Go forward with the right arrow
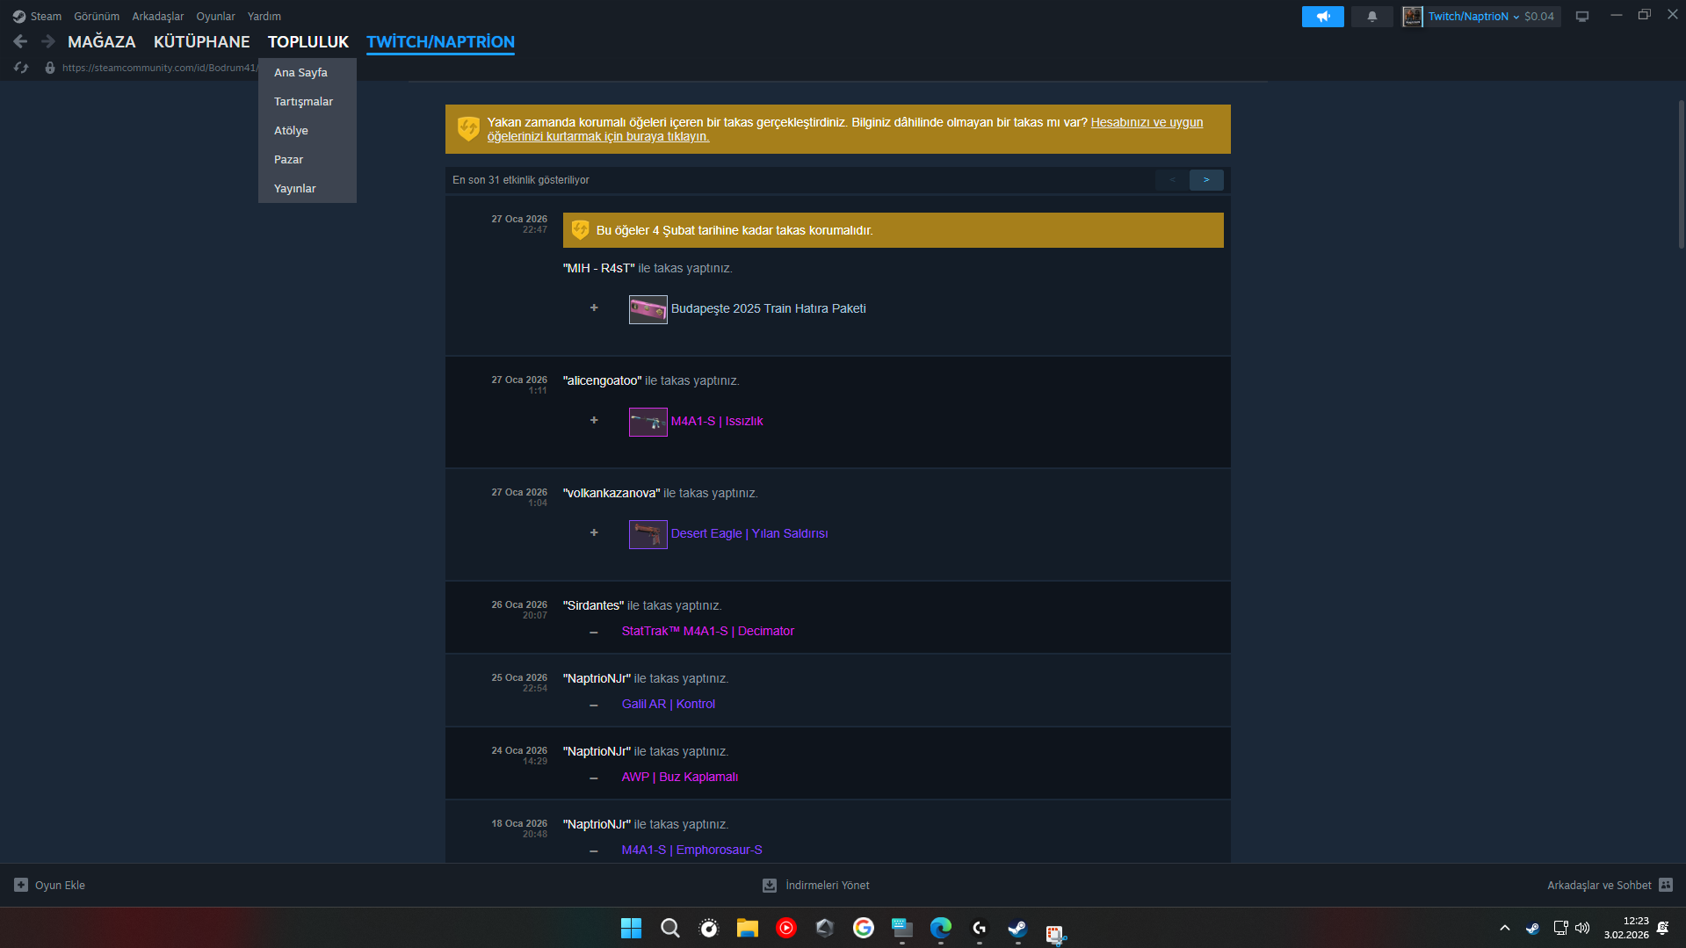The width and height of the screenshot is (1686, 948). click(48, 41)
